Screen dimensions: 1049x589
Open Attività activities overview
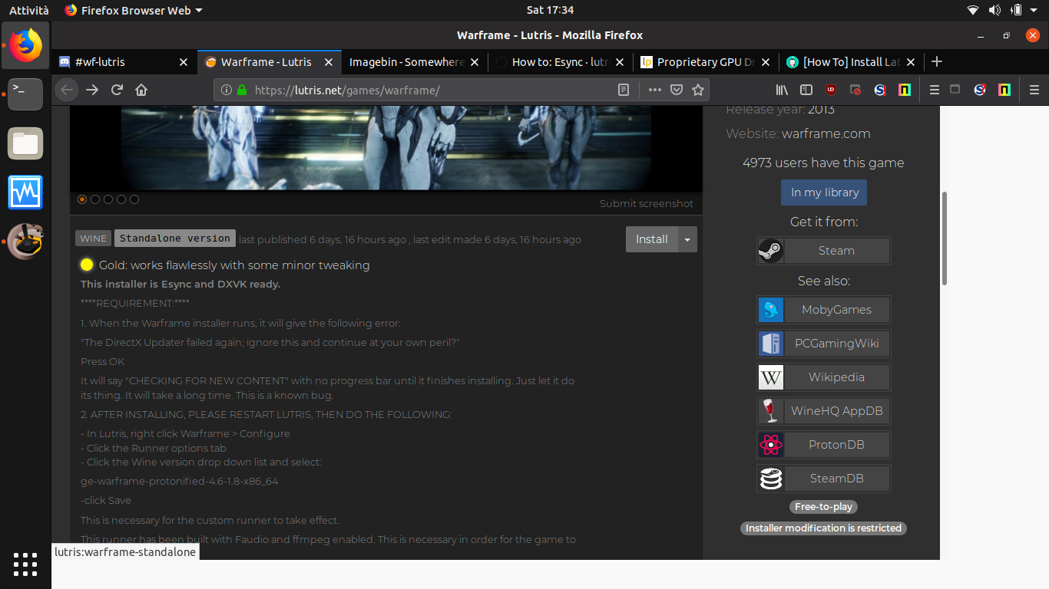(28, 10)
